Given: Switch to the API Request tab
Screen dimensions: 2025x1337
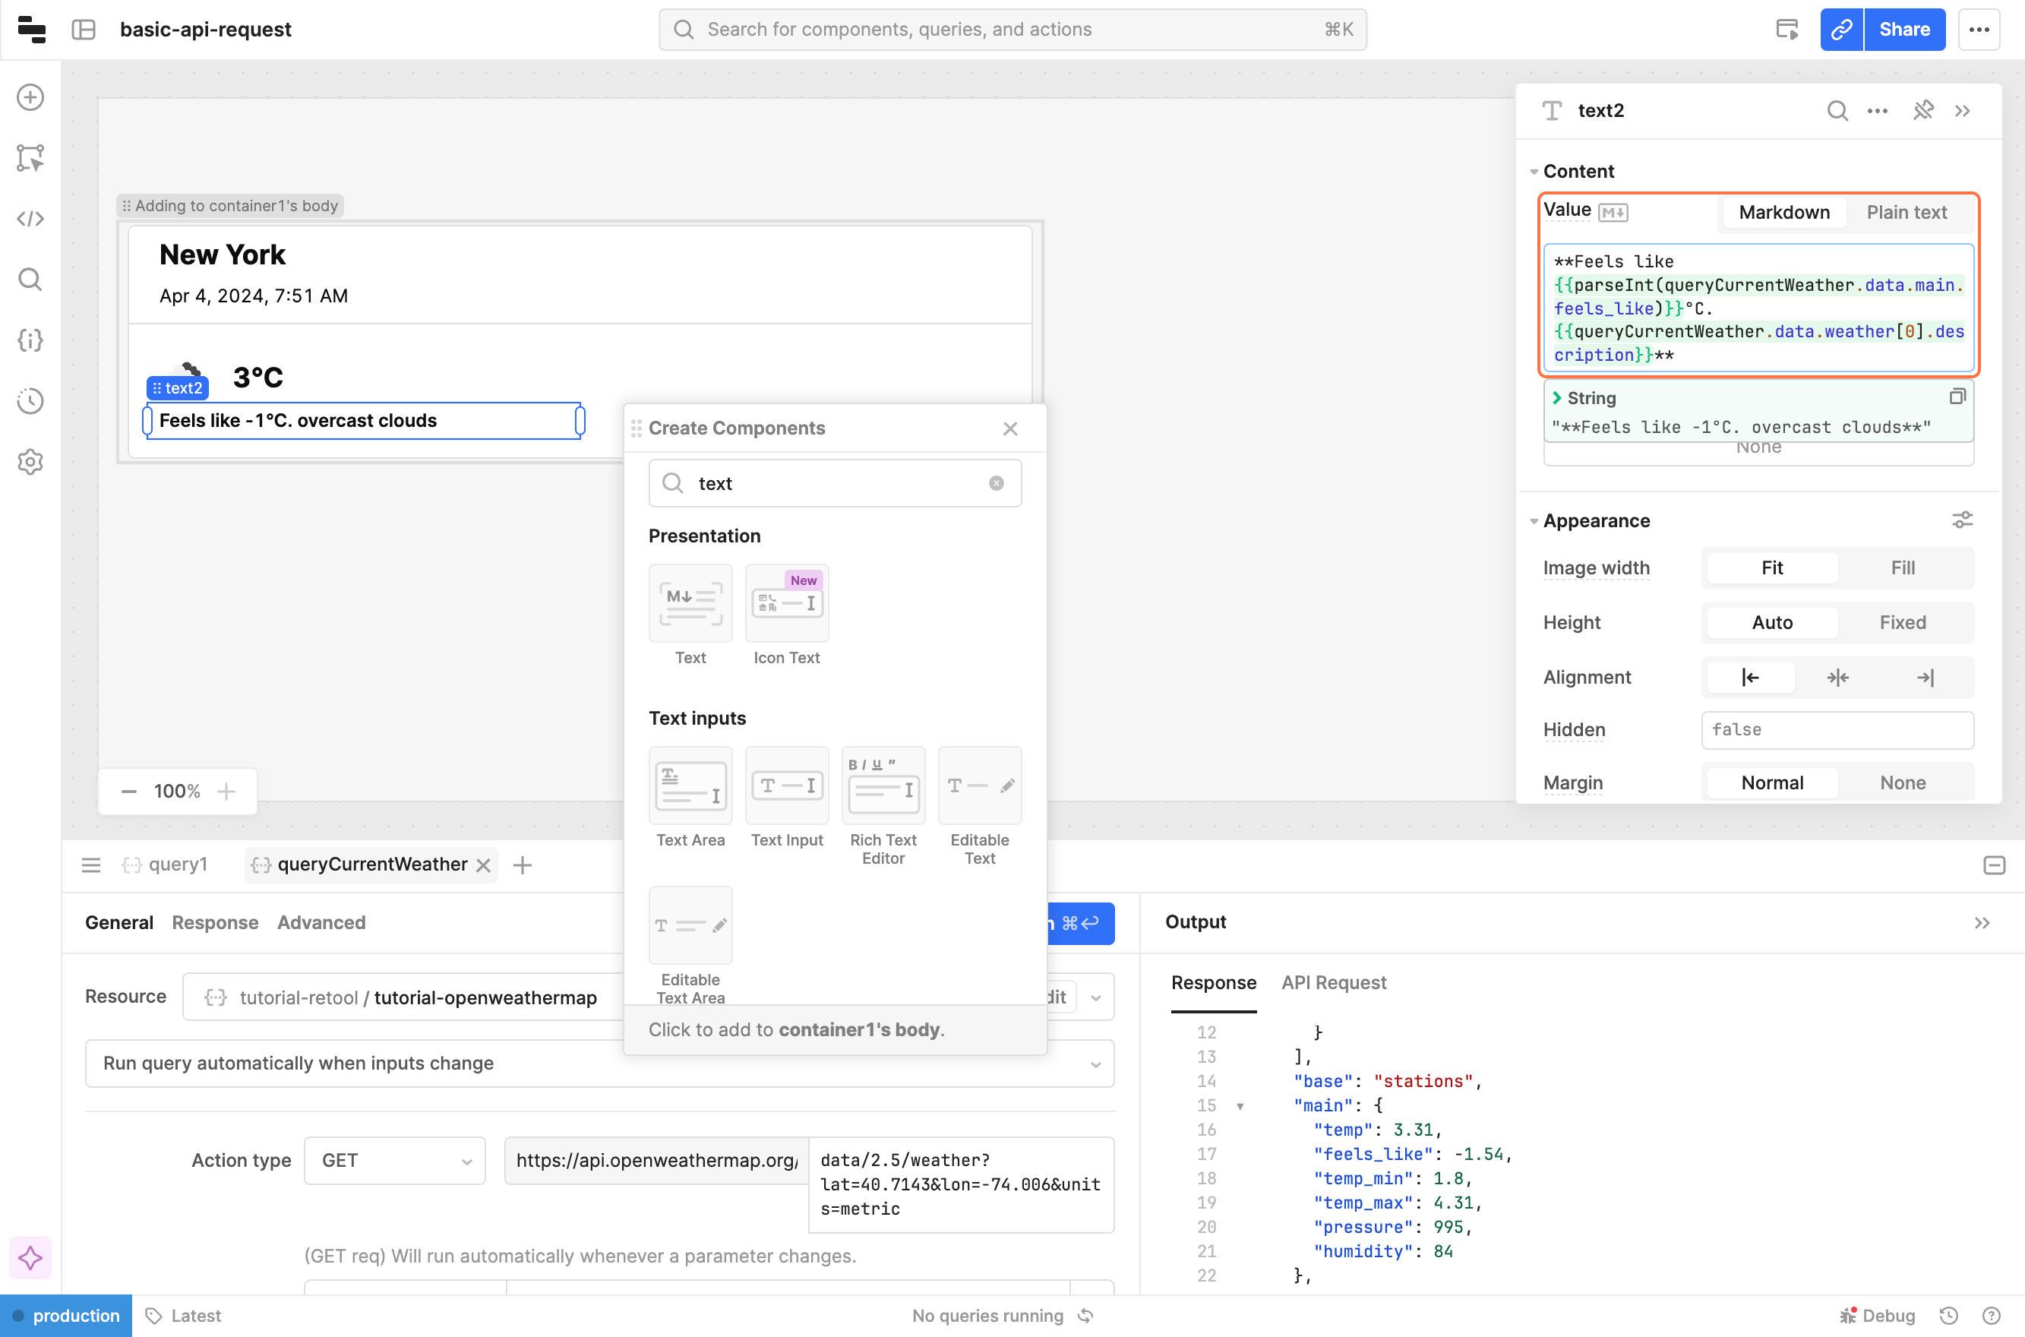Looking at the screenshot, I should coord(1334,983).
